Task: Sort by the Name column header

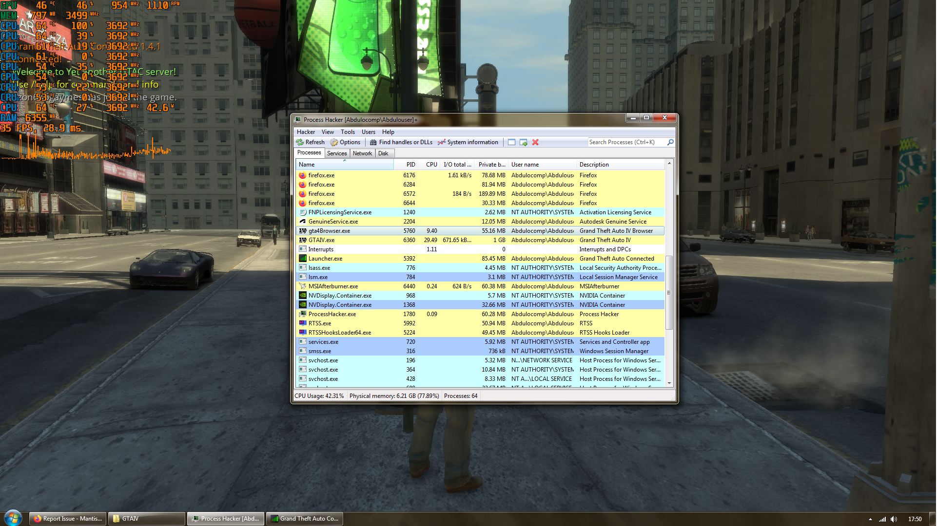Action: tap(307, 165)
